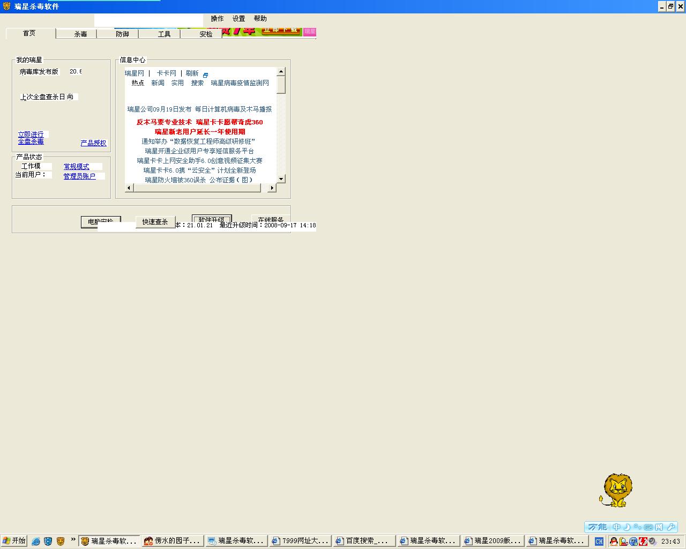Viewport: 686px width, 549px height.
Task: Open the 产品授权 link
Action: pos(93,143)
